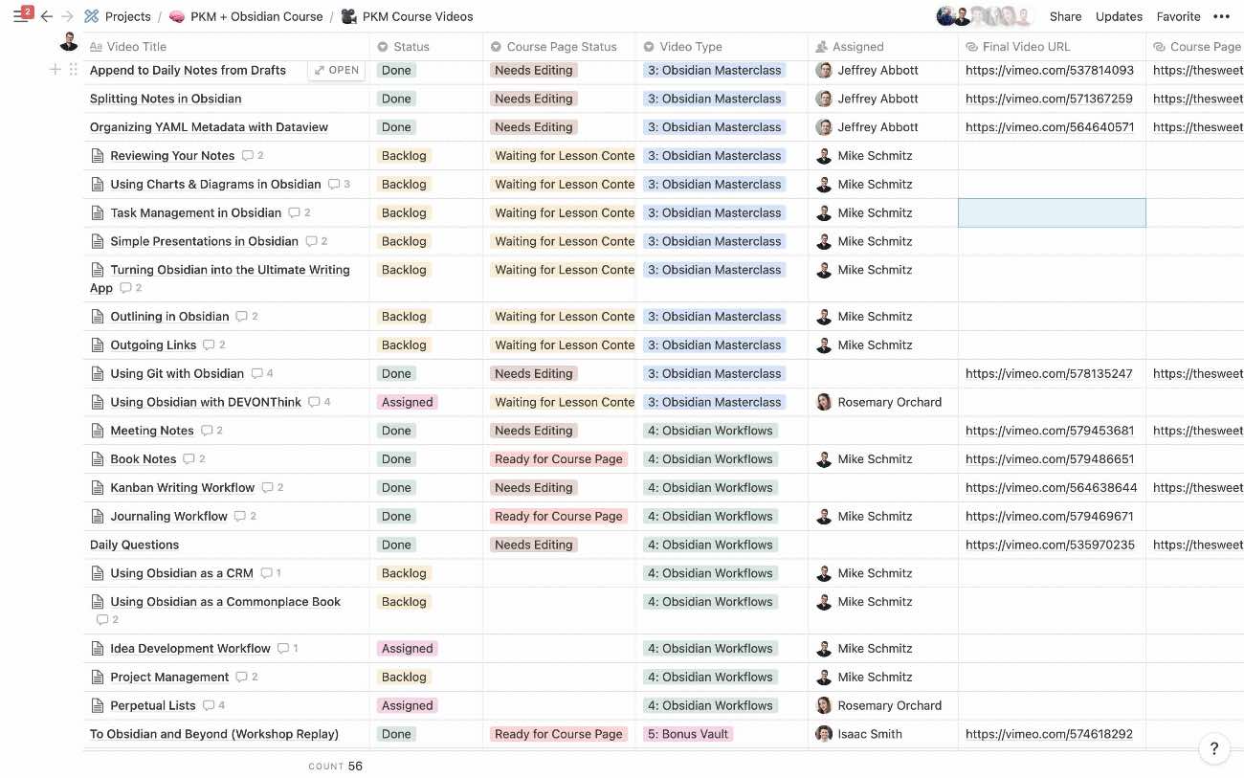Screen dimensions: 1244x778
Task: Open Final Video URL column header options
Action: click(x=1052, y=47)
